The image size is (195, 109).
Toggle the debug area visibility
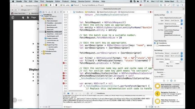[x=178, y=5]
